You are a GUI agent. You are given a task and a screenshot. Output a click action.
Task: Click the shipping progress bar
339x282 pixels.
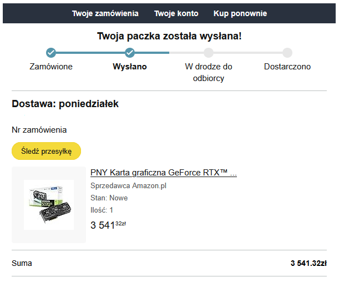pos(169,53)
